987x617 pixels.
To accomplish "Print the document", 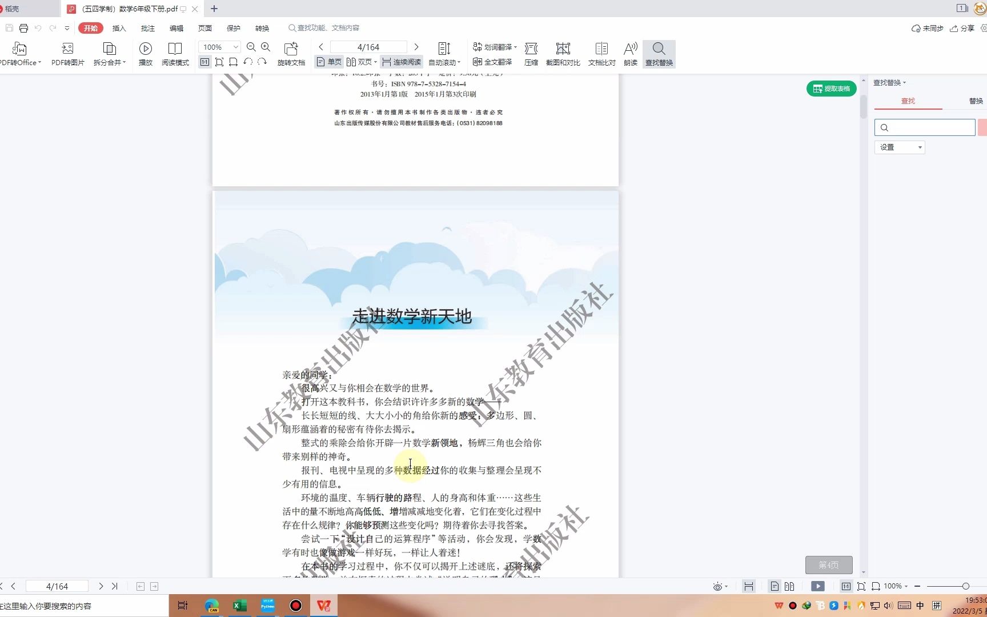I will pyautogui.click(x=23, y=28).
